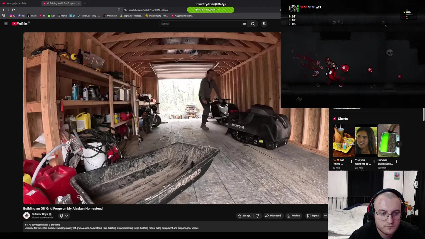Click the green donation goal progress bar

click(211, 10)
